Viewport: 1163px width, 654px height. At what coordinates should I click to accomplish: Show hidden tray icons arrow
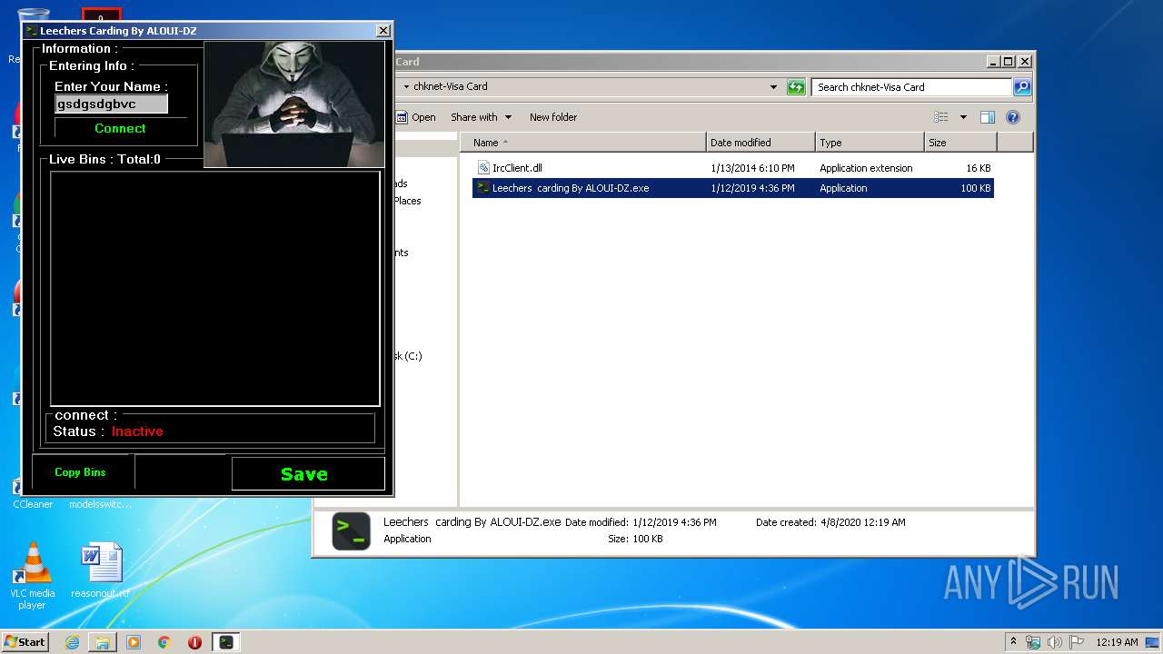pyautogui.click(x=1013, y=642)
